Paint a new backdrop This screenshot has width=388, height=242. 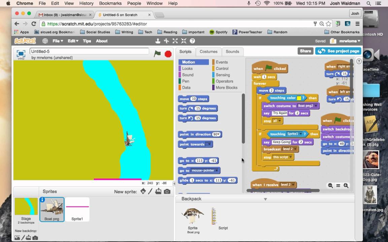coord(23,238)
